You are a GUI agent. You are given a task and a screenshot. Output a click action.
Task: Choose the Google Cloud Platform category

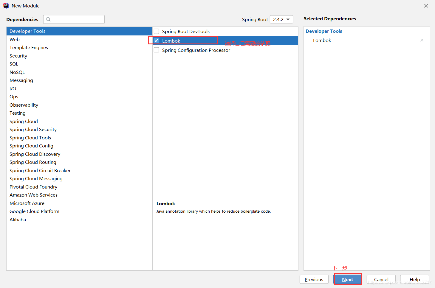tap(79, 211)
